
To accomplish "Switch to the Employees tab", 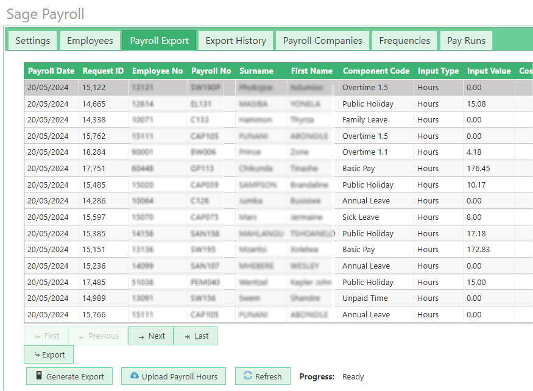I will [x=90, y=40].
